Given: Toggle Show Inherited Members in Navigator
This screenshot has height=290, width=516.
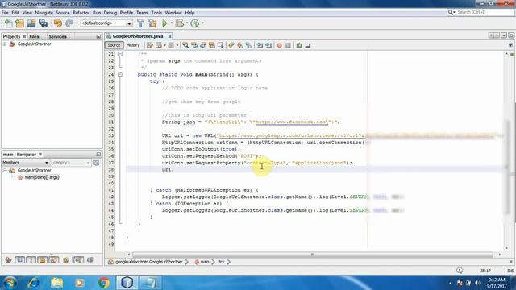Looking at the screenshot, I should click(8, 260).
